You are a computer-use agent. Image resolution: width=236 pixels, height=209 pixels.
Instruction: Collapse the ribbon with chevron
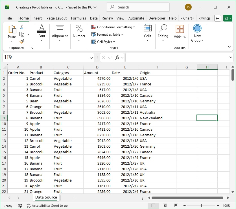pyautogui.click(x=229, y=47)
